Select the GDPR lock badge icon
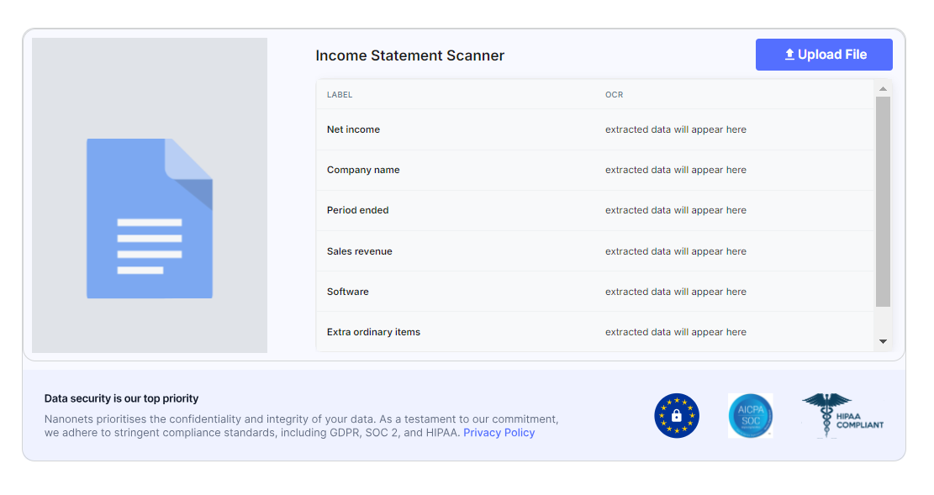This screenshot has height=495, width=934. coord(676,415)
